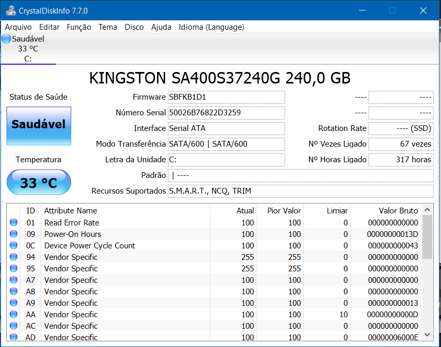Click the serial number field 50026B76822D3259
The width and height of the screenshot is (441, 347).
226,113
